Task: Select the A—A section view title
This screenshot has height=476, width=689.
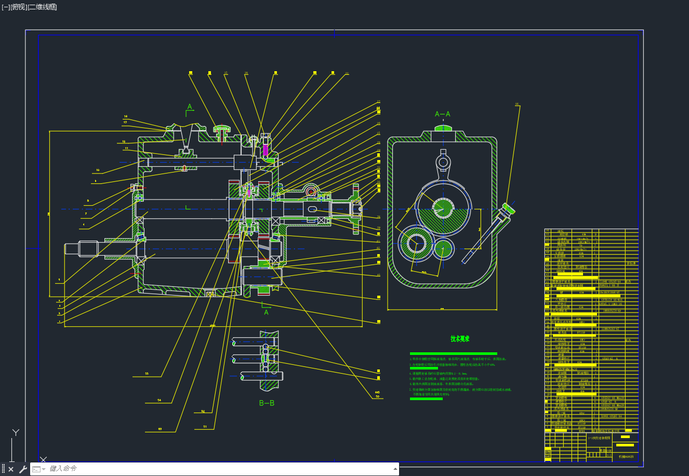Action: point(443,114)
